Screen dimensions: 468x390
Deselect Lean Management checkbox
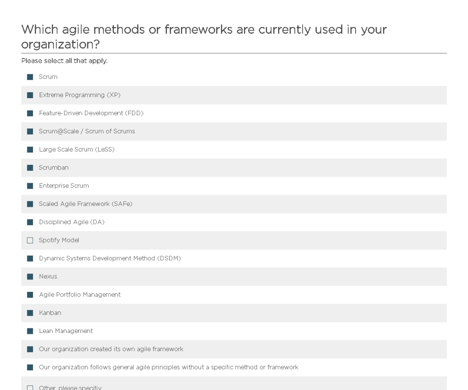30,331
